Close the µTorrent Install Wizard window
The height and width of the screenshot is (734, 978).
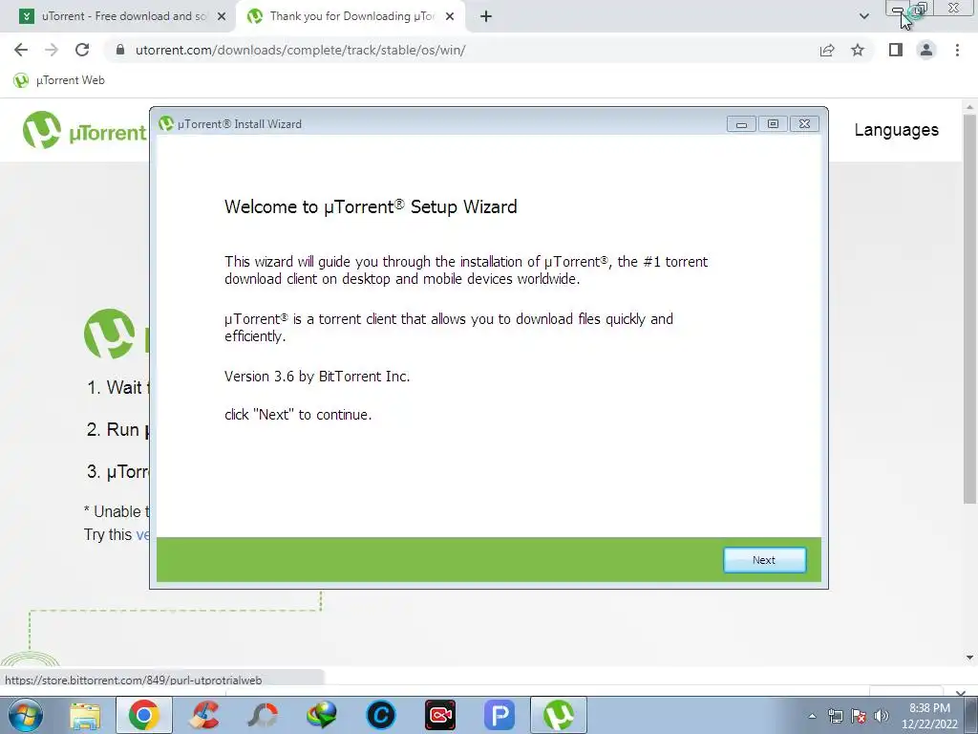tap(804, 123)
